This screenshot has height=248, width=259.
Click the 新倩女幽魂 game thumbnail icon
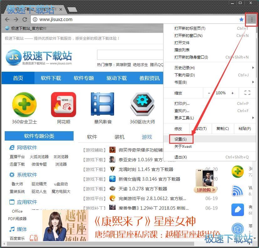click(112, 179)
